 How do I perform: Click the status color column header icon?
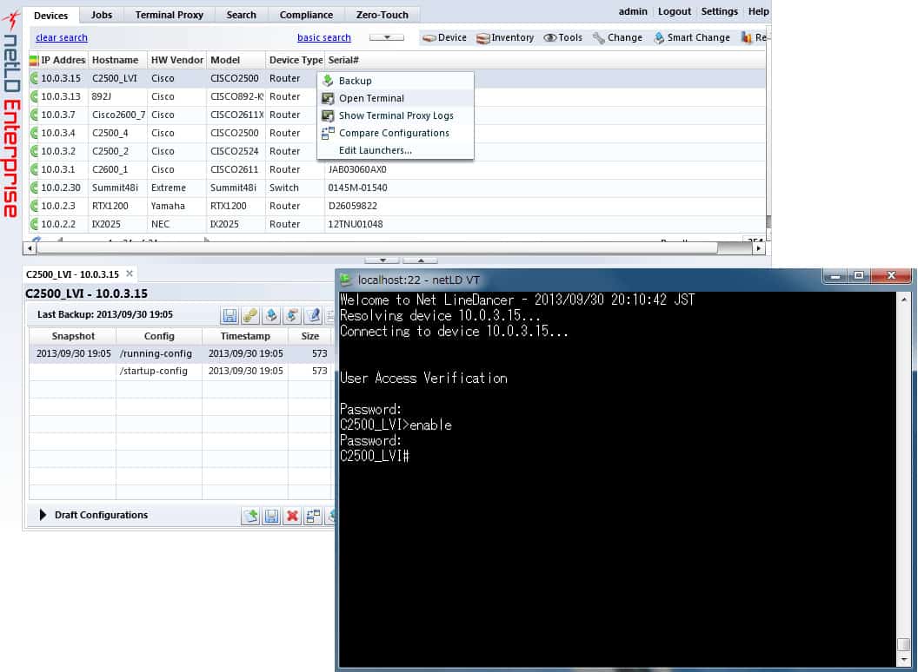point(34,60)
